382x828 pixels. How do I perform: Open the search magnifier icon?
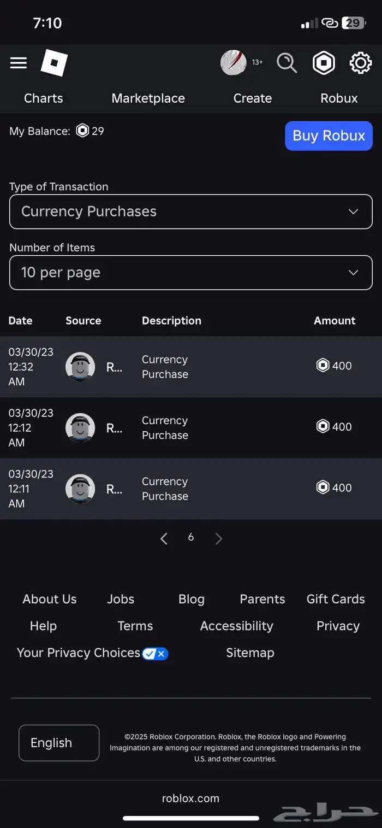click(286, 63)
